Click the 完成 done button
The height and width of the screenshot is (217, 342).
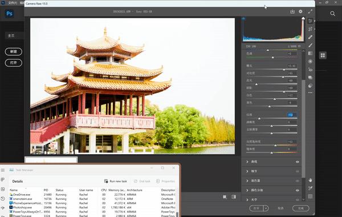[x=301, y=208]
